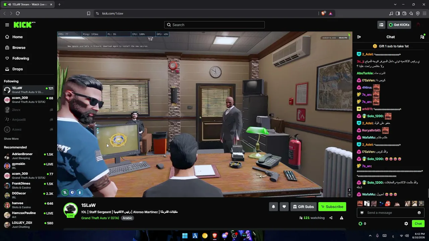Open offline channel Azeer
This screenshot has height=241, width=429.
coord(28,129)
